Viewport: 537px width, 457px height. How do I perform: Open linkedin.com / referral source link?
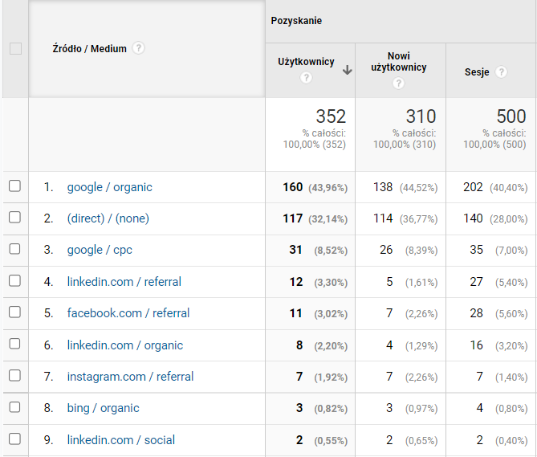tap(124, 282)
